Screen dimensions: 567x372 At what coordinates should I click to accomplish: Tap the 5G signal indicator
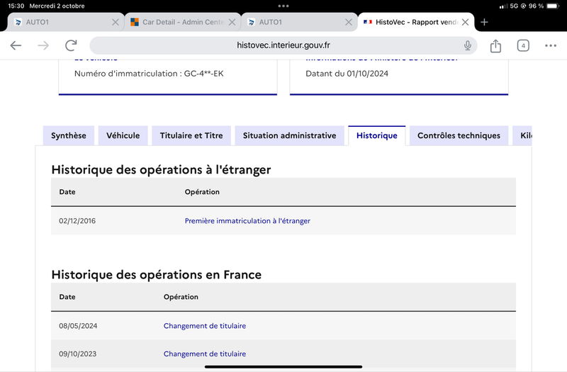[514, 6]
